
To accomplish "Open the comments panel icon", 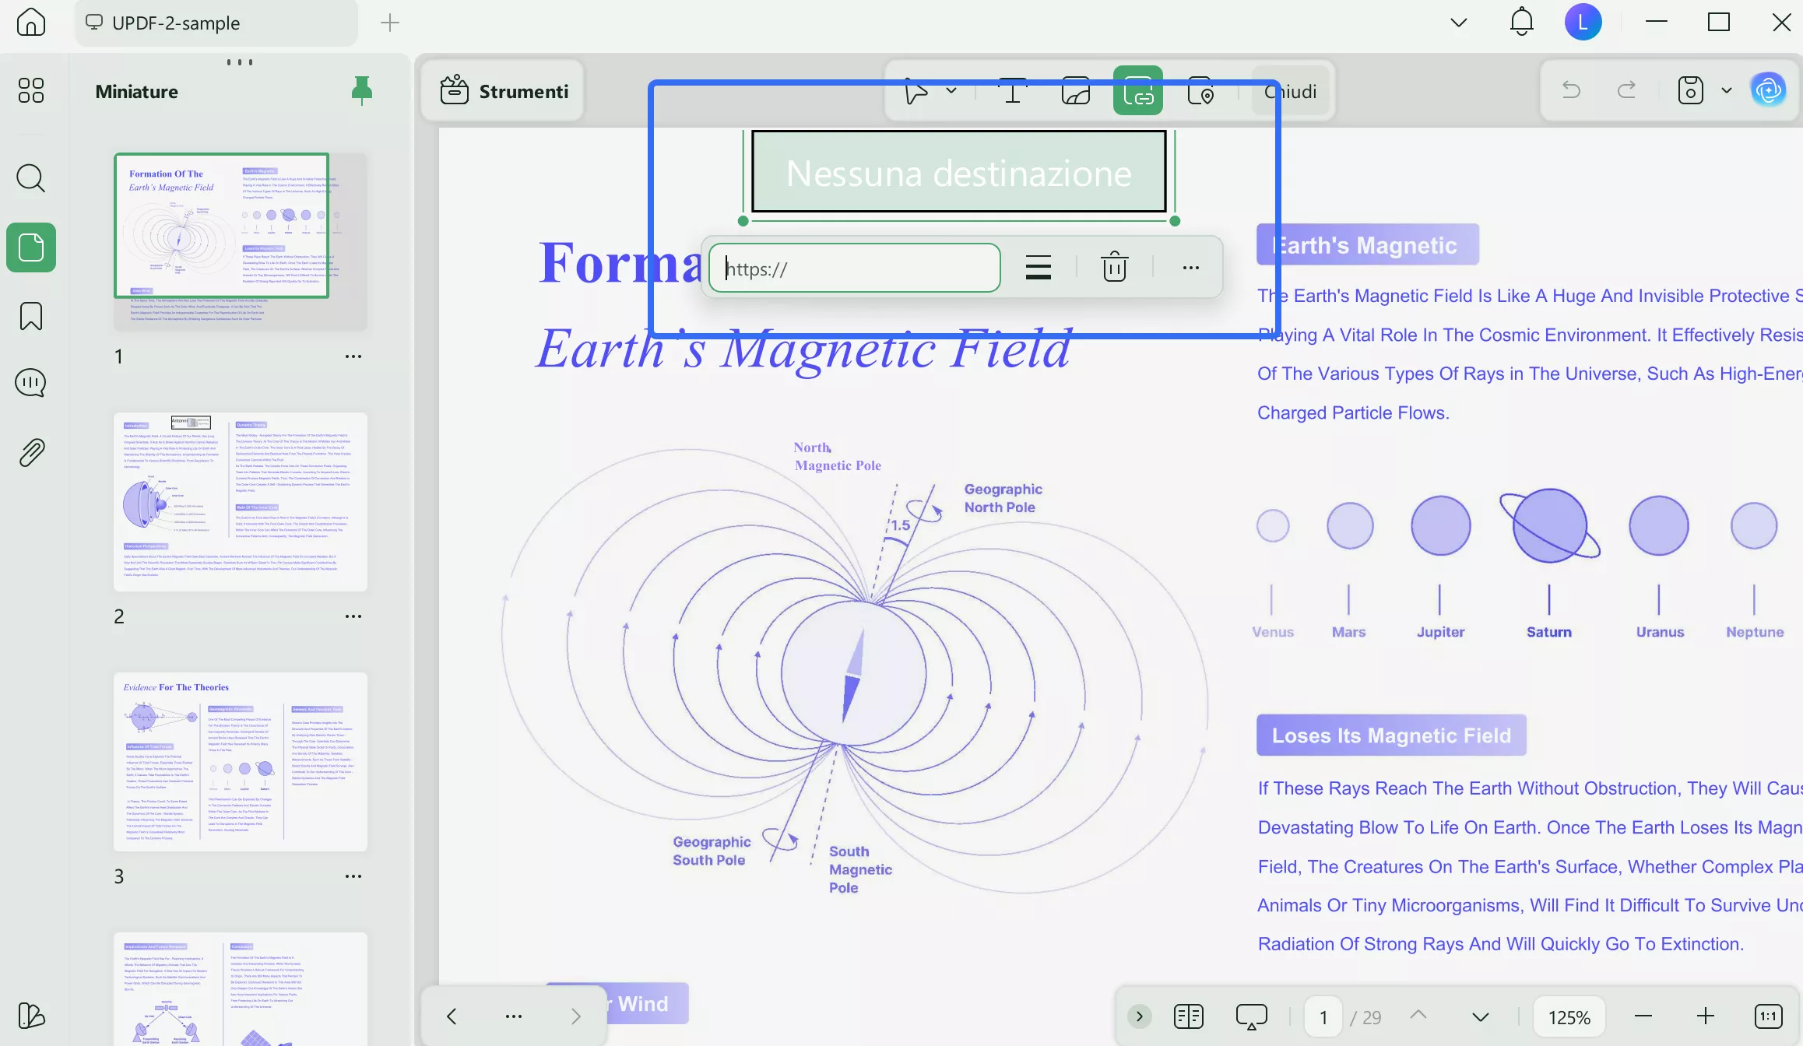I will [x=31, y=383].
